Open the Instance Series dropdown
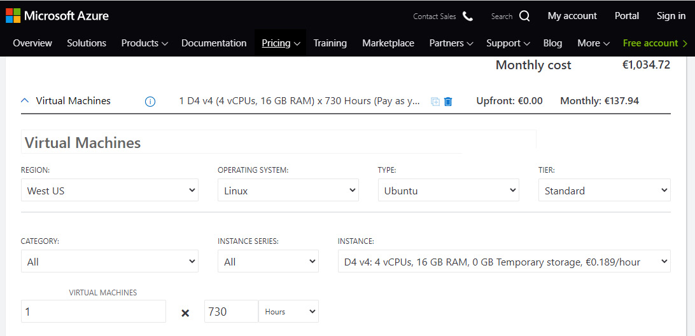This screenshot has width=695, height=336. [x=268, y=261]
